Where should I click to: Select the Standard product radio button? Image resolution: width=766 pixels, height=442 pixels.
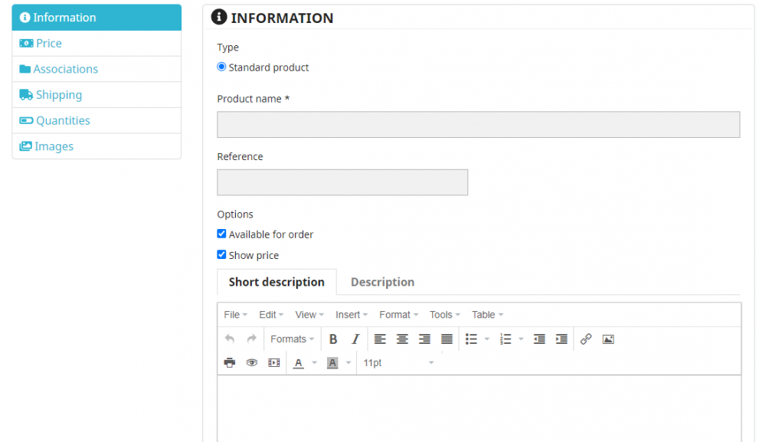pyautogui.click(x=222, y=67)
